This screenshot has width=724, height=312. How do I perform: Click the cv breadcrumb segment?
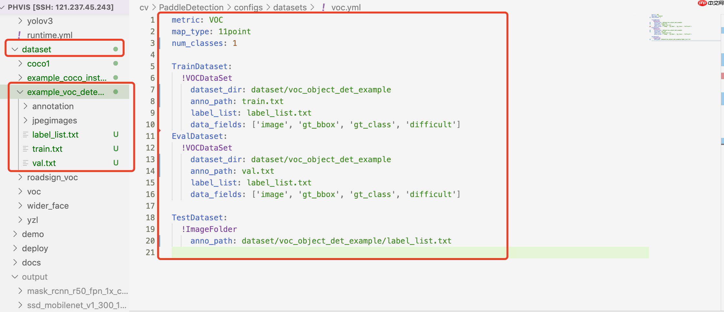coord(144,7)
